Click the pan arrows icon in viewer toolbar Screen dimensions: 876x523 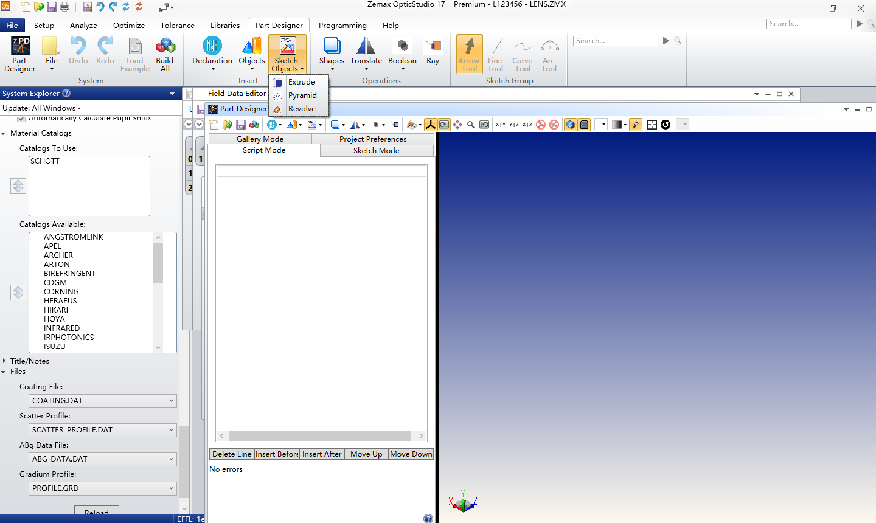coord(457,125)
